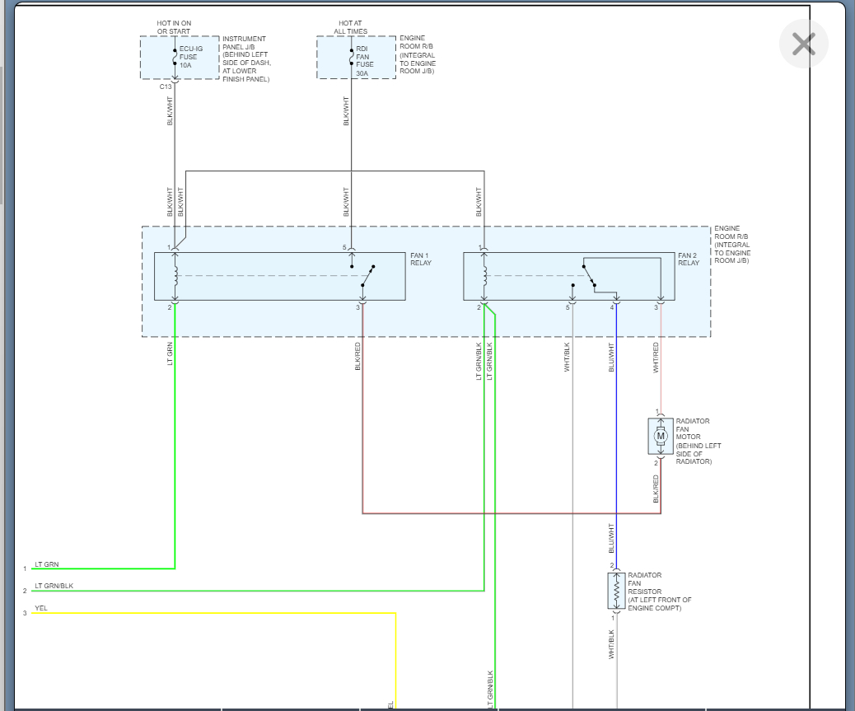Select the radiator fan motor symbol
855x711 pixels.
click(x=660, y=436)
